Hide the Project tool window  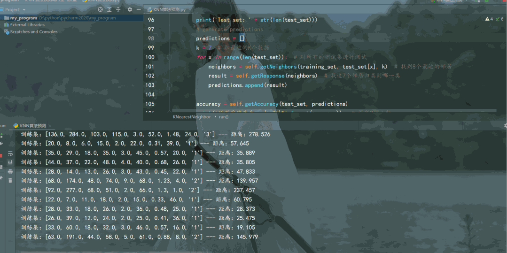139,10
